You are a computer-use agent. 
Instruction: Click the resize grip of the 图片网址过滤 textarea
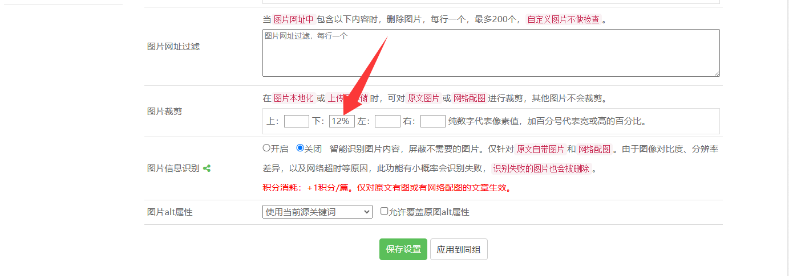coord(717,73)
